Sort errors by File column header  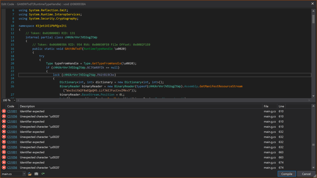266,106
